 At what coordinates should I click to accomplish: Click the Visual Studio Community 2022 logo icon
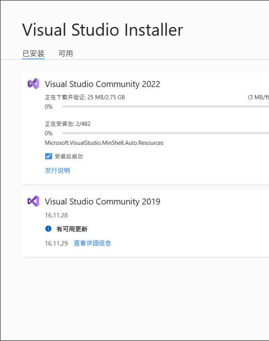(33, 84)
